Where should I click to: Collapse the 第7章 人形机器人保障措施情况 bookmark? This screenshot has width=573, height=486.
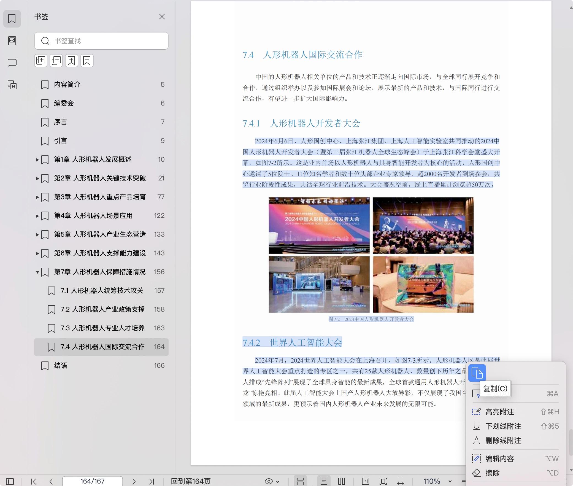click(x=38, y=272)
